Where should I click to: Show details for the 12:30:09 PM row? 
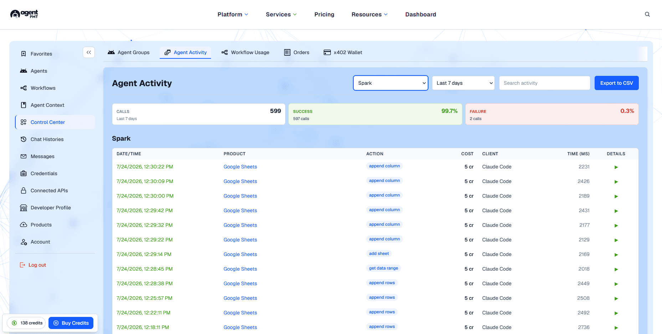click(x=616, y=182)
